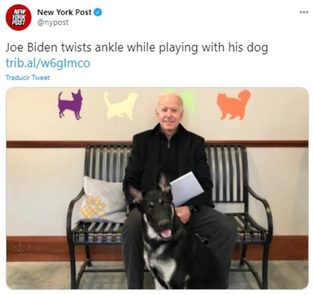The height and width of the screenshot is (295, 314).
Task: Click the gray pillow on the bench
Action: tap(102, 200)
